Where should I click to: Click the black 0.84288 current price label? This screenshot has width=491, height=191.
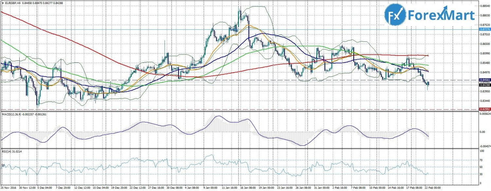coord(484,85)
